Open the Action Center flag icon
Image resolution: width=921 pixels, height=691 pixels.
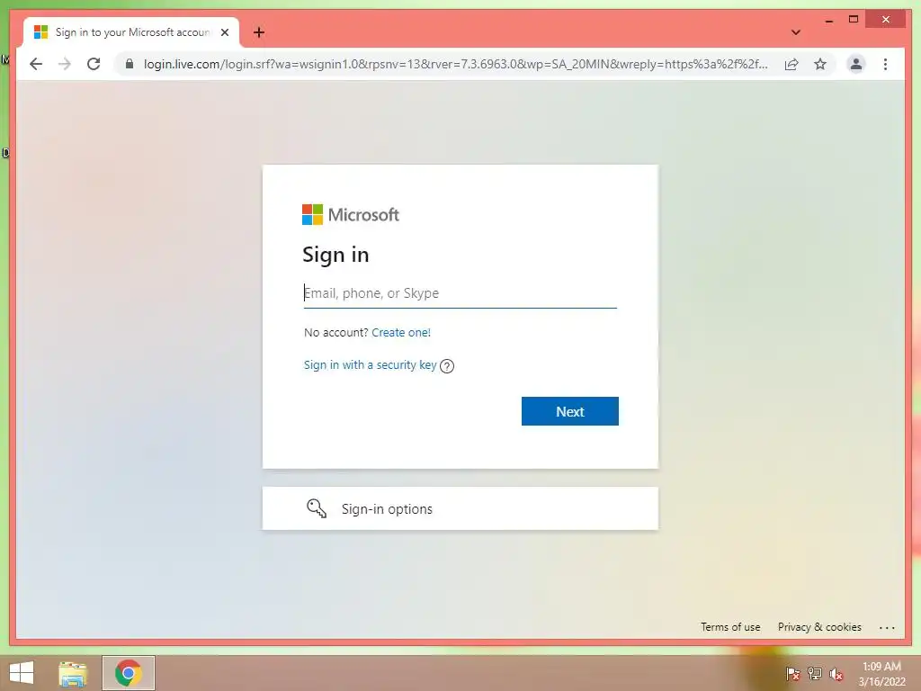(792, 674)
